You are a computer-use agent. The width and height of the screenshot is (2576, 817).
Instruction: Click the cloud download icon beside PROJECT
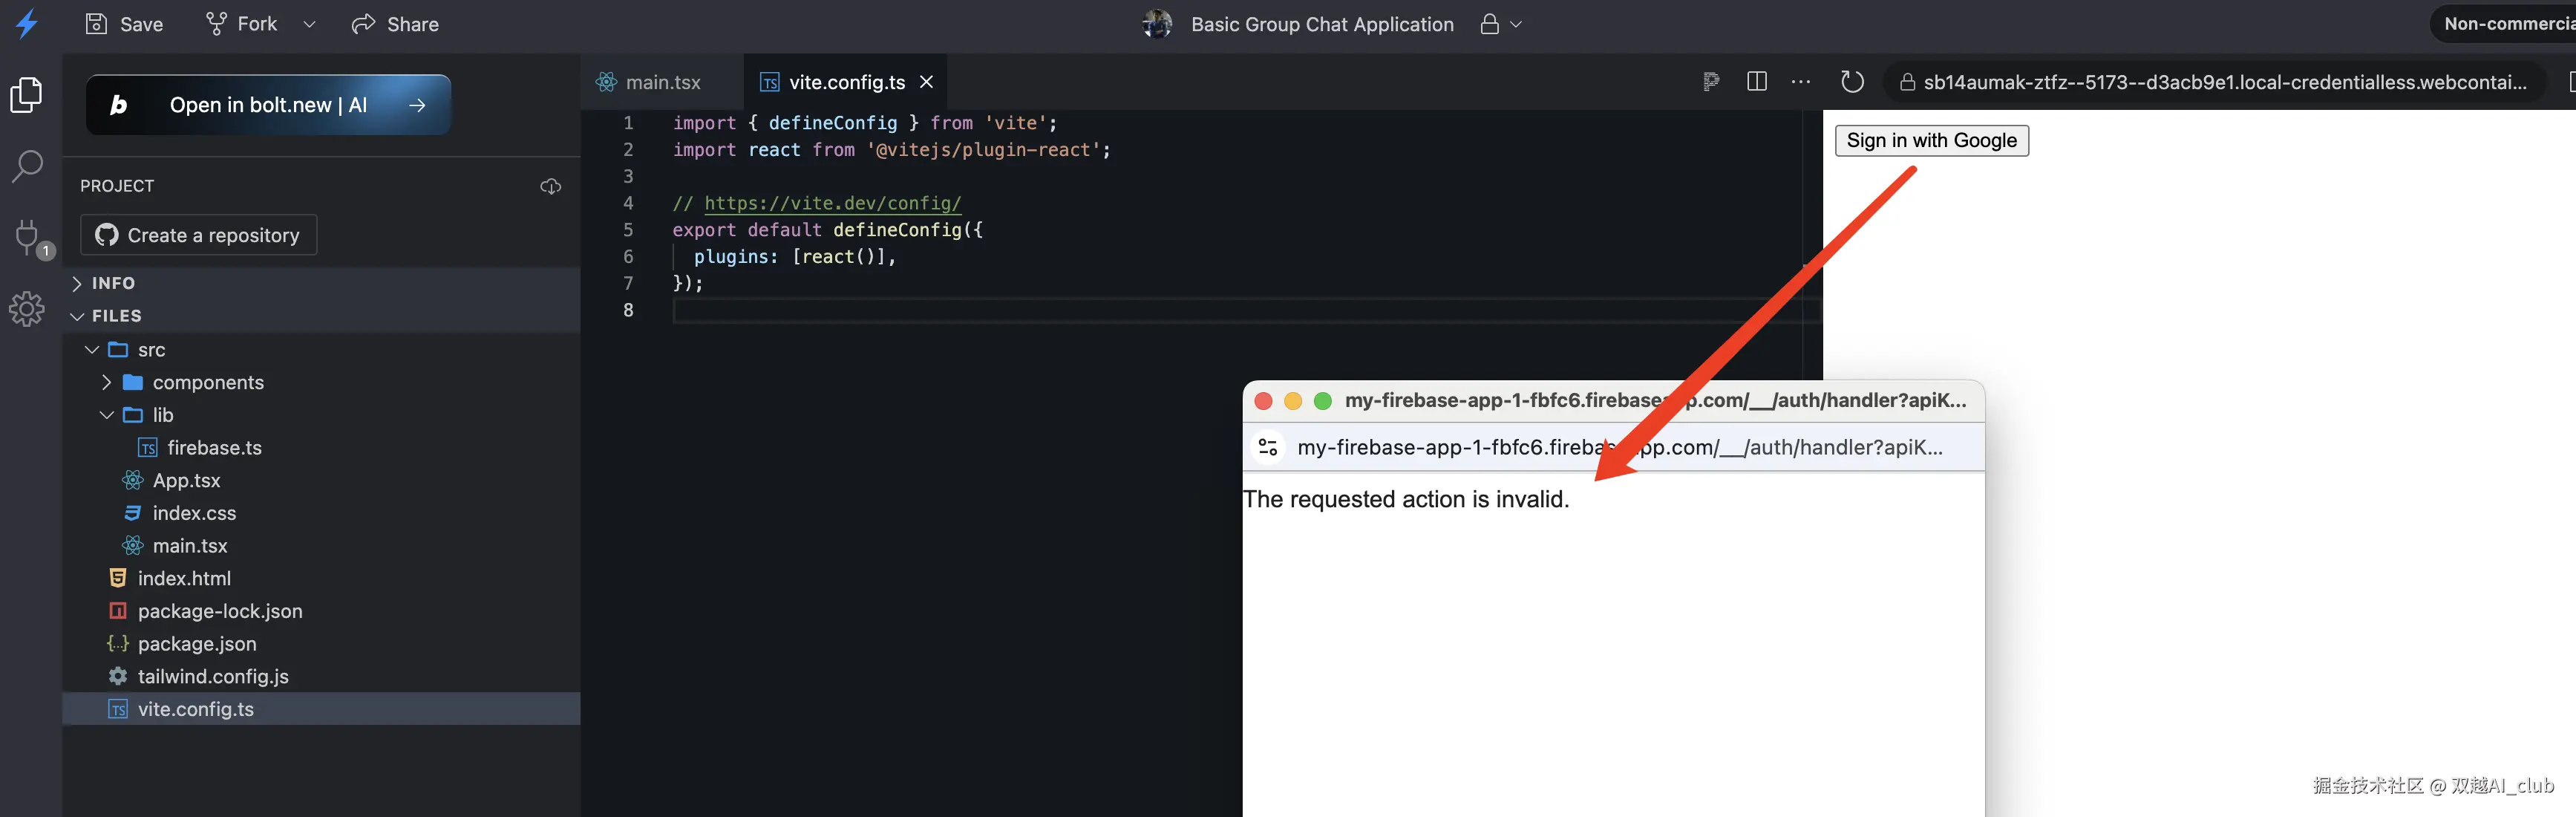[x=550, y=186]
